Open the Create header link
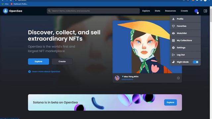This screenshot has height=119, width=212. coord(184,11)
